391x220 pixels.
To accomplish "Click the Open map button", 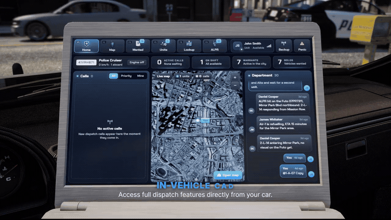I will 228,175.
